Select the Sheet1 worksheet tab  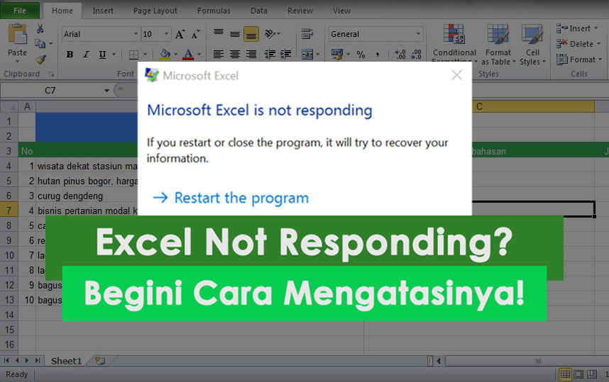67,361
